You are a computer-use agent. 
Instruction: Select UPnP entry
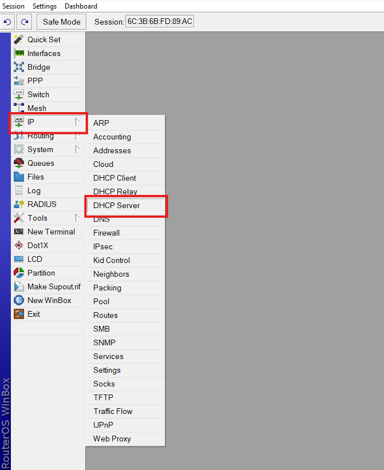[126, 425]
